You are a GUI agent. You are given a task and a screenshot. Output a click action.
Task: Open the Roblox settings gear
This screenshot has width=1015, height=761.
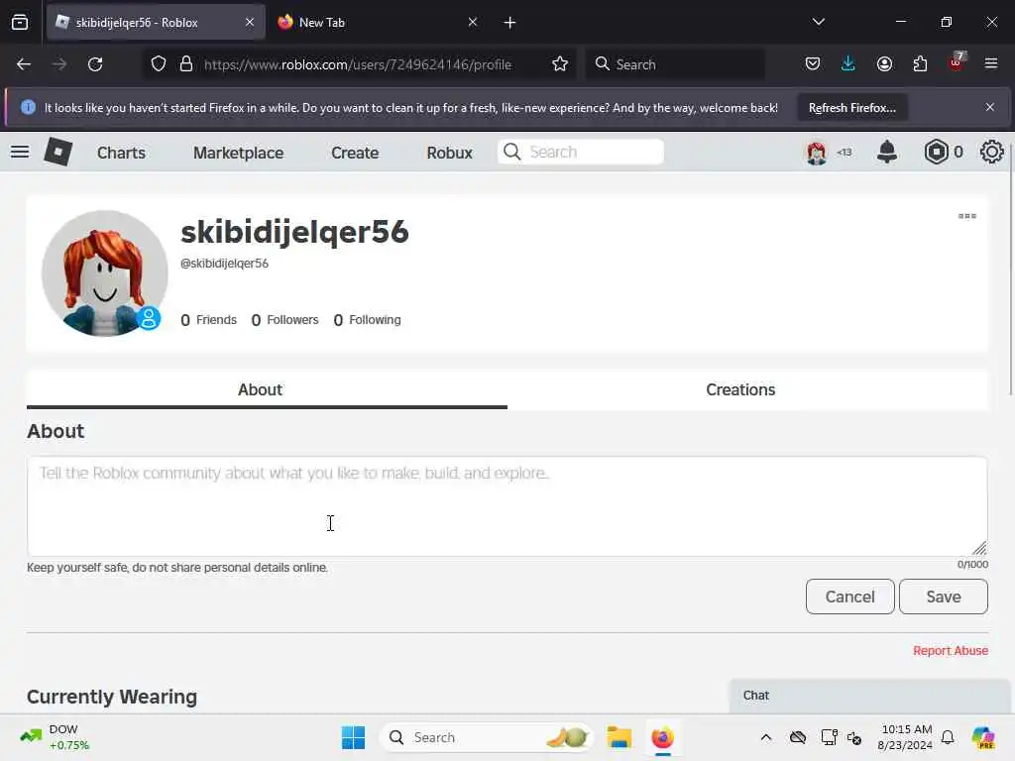coord(991,152)
